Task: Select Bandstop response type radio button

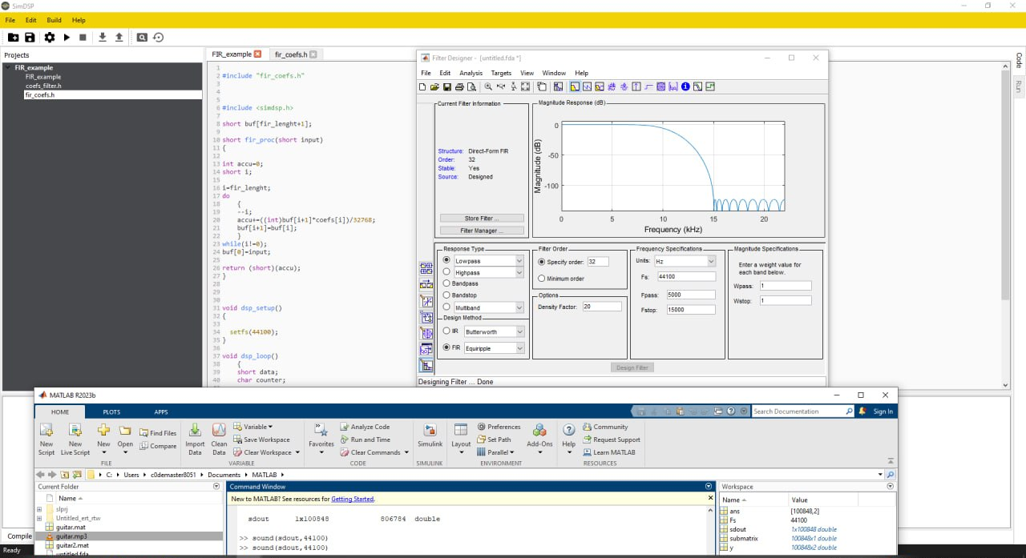Action: coord(446,295)
